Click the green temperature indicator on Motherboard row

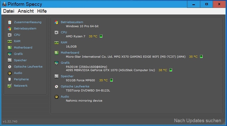tap(201, 56)
